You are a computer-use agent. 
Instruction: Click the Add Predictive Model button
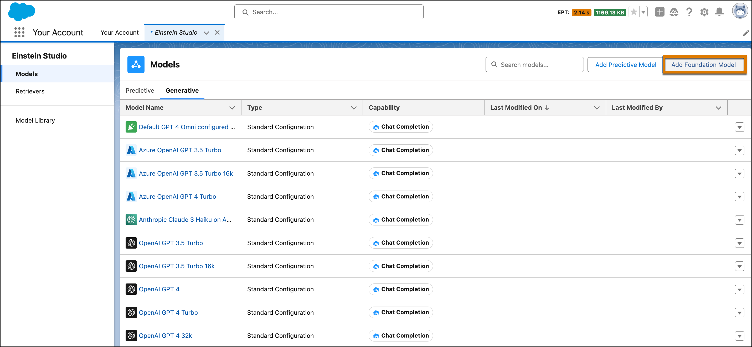click(x=625, y=65)
